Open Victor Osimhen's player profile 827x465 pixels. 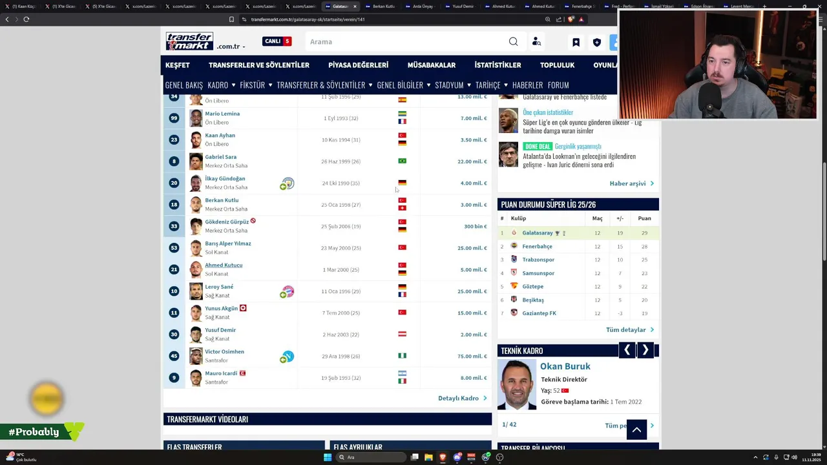click(x=224, y=351)
